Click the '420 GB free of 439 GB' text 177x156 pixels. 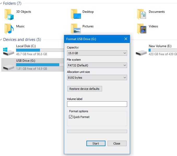[x=163, y=54]
